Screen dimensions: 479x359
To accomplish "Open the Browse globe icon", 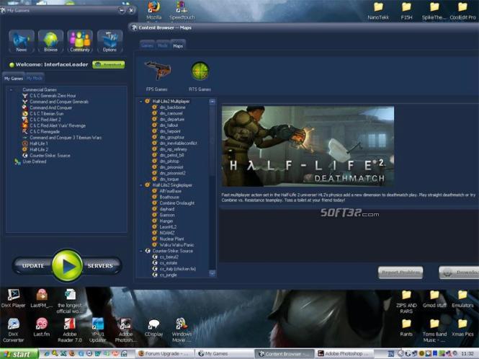I will click(50, 41).
